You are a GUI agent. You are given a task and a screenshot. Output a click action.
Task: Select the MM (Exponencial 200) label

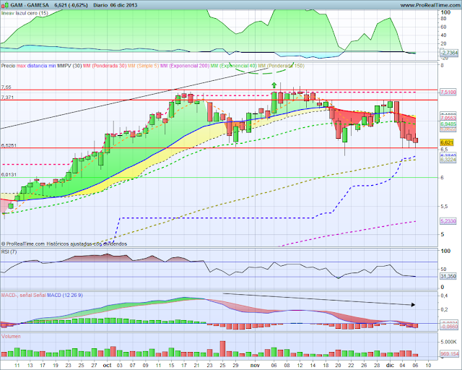(185, 66)
